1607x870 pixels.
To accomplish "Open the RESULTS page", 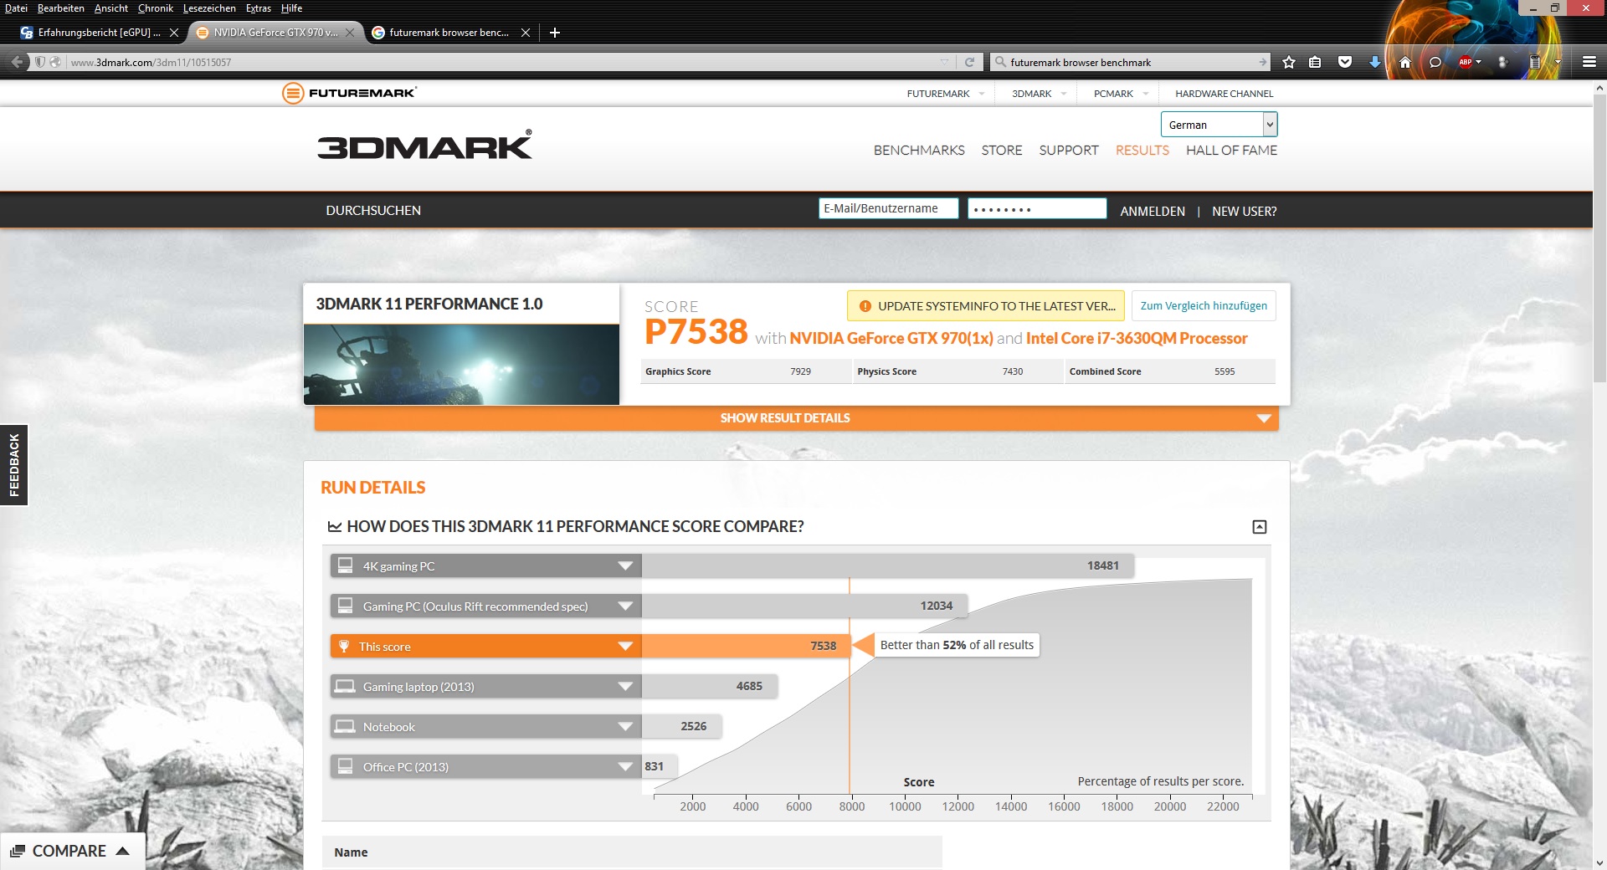I will pos(1142,151).
